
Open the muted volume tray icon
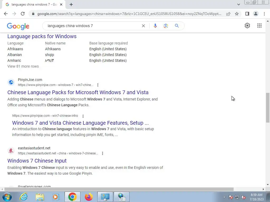[243, 197]
